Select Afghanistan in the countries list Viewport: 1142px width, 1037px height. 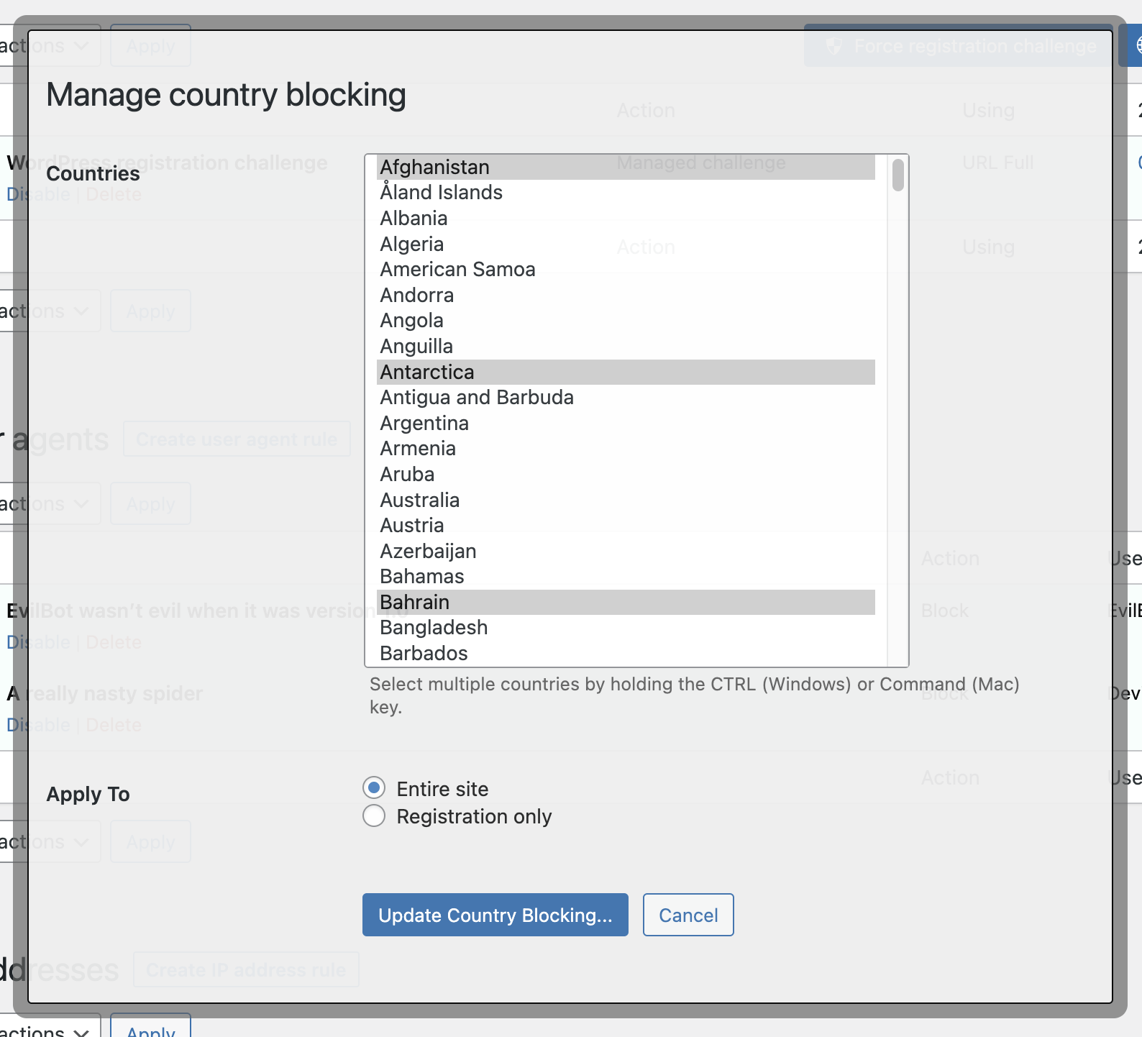click(x=626, y=167)
